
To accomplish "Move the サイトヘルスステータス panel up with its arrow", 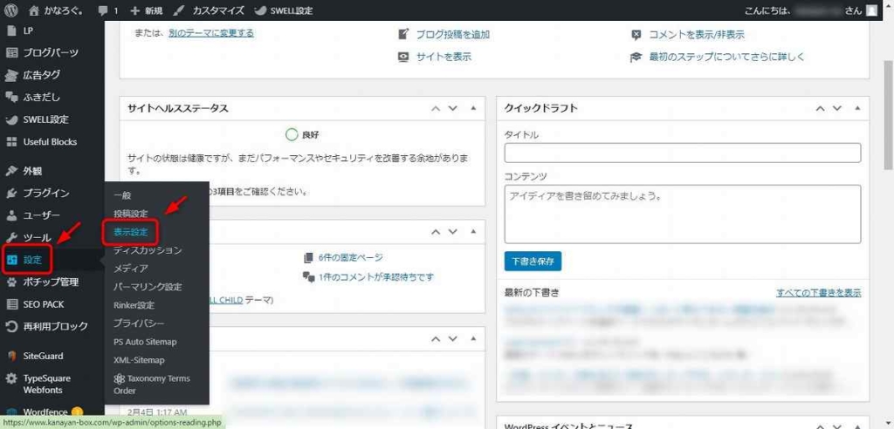I will [435, 108].
